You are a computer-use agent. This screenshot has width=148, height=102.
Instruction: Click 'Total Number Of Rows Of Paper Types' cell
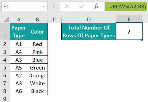click(x=89, y=31)
